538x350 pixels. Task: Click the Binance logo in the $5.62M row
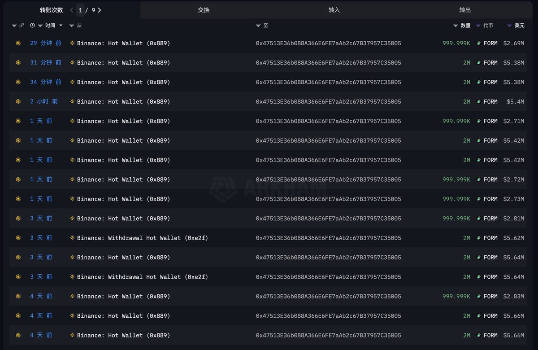click(73, 238)
